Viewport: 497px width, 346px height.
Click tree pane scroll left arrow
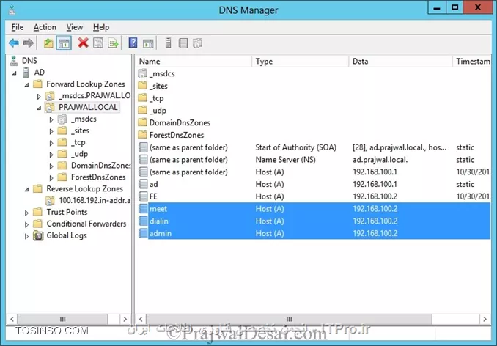[12, 319]
